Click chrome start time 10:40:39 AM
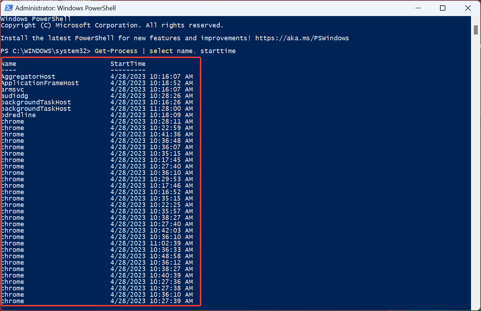481x311 pixels. (x=152, y=275)
